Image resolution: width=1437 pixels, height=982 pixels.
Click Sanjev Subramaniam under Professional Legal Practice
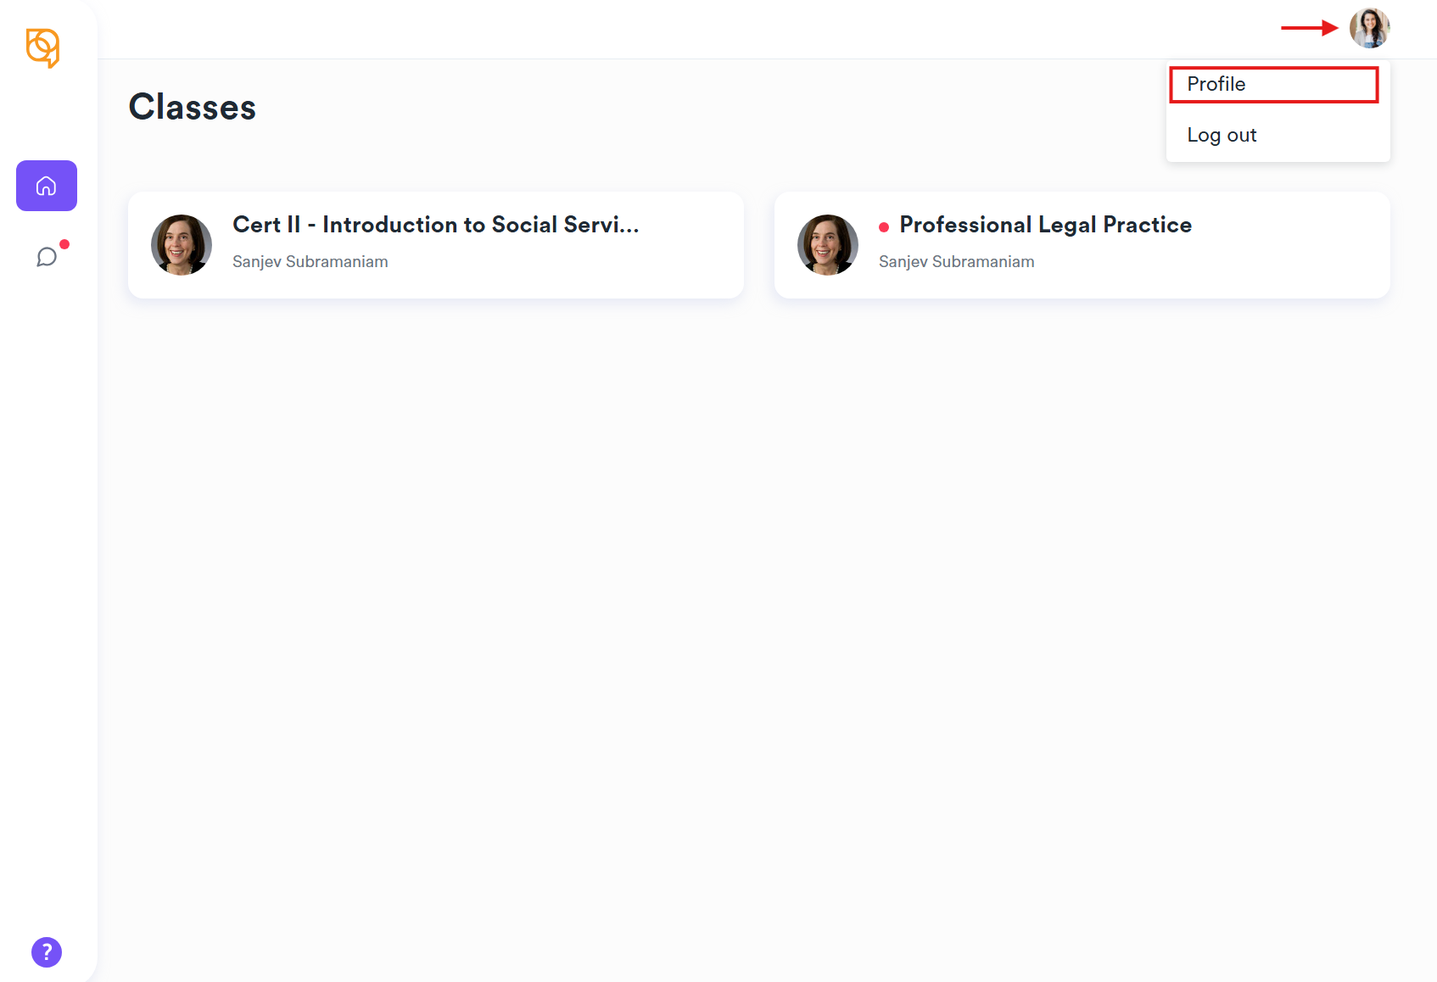pos(956,262)
